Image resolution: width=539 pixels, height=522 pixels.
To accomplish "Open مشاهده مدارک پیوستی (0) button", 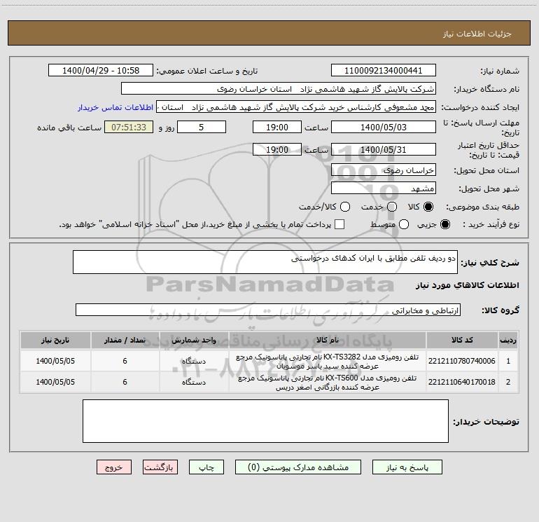I will 298,467.
